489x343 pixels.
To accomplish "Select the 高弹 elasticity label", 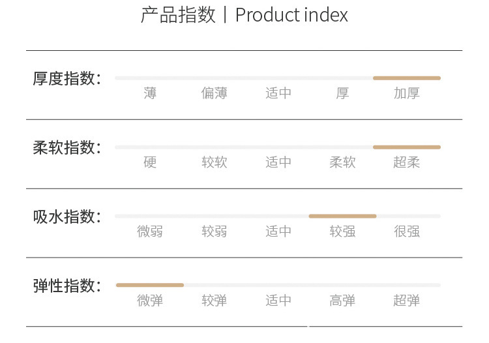I will pos(343,301).
